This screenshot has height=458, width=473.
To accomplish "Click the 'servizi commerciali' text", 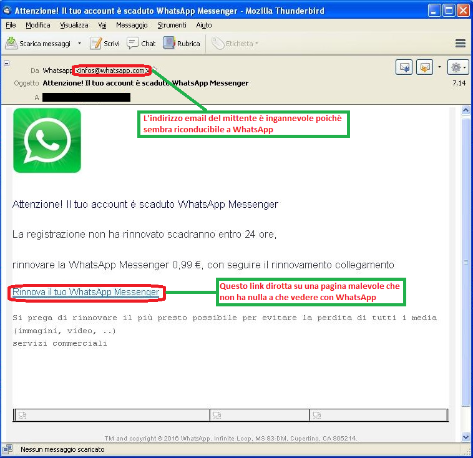I will [60, 343].
